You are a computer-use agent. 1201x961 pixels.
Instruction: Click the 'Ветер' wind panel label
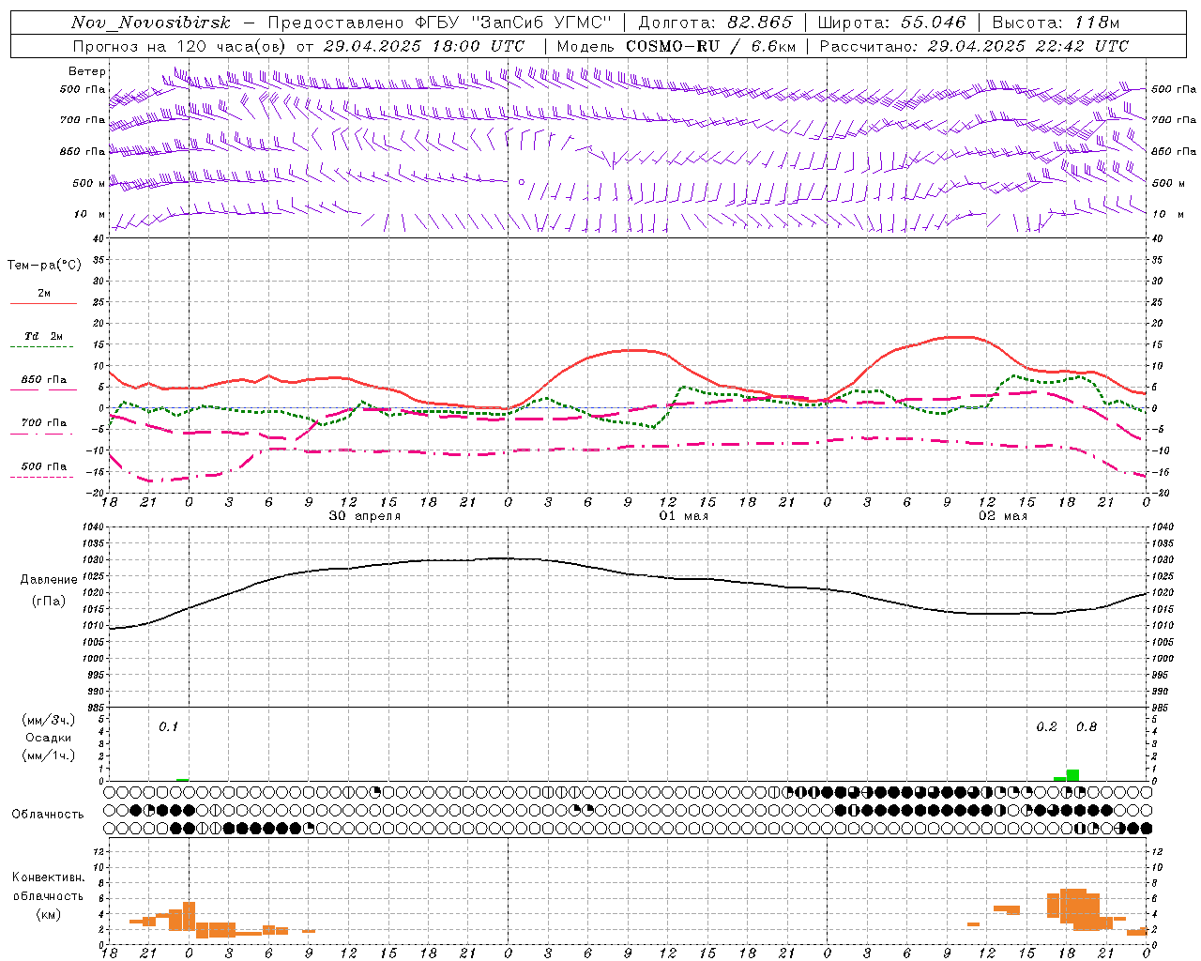pos(87,71)
